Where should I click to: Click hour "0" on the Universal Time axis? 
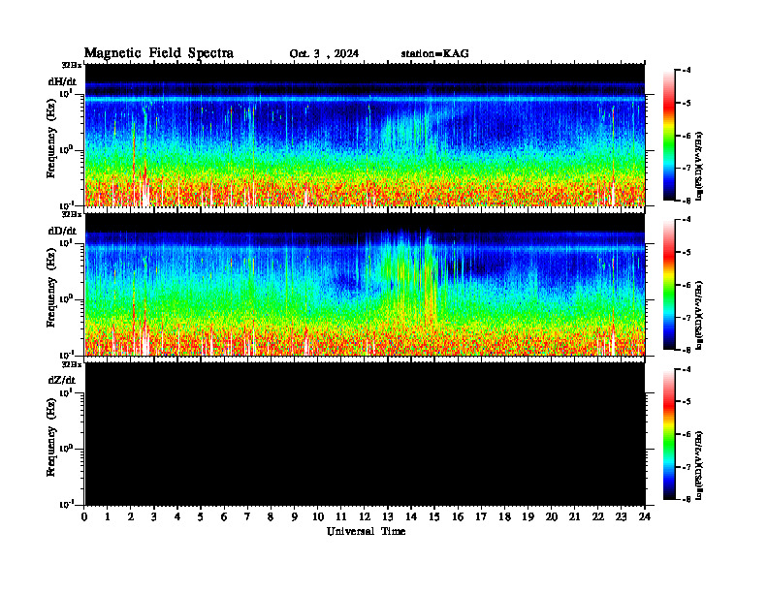pyautogui.click(x=84, y=516)
